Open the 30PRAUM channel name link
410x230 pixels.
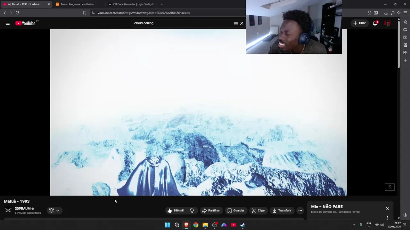pyautogui.click(x=23, y=209)
